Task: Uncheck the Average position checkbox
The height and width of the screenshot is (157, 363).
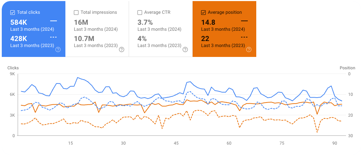Action: click(203, 12)
